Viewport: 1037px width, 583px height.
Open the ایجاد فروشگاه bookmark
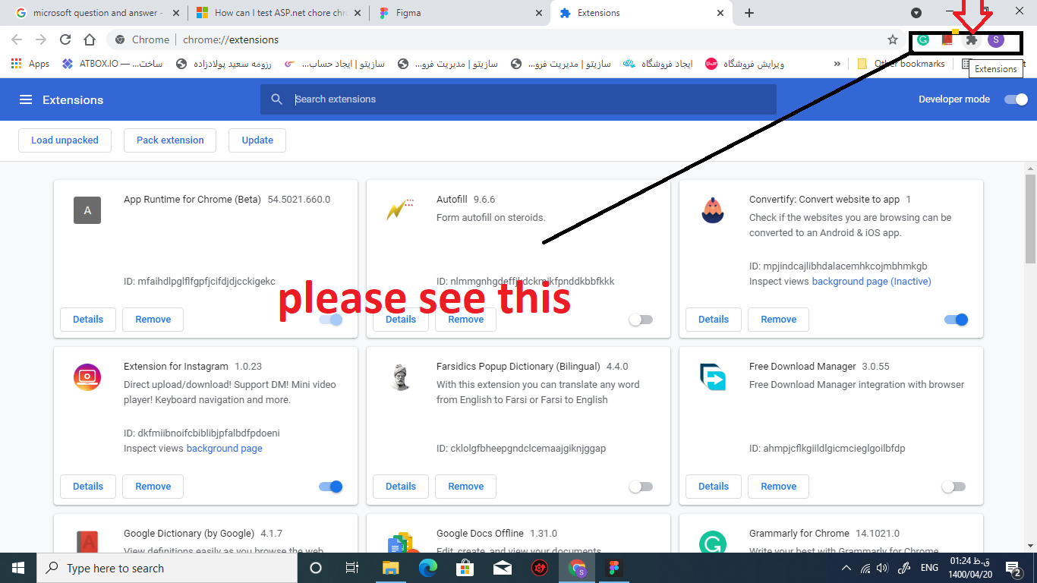658,64
